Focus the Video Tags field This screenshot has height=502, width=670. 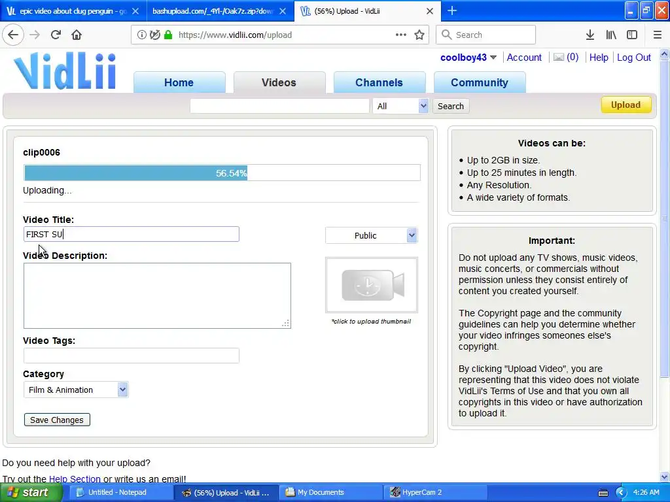pos(131,355)
